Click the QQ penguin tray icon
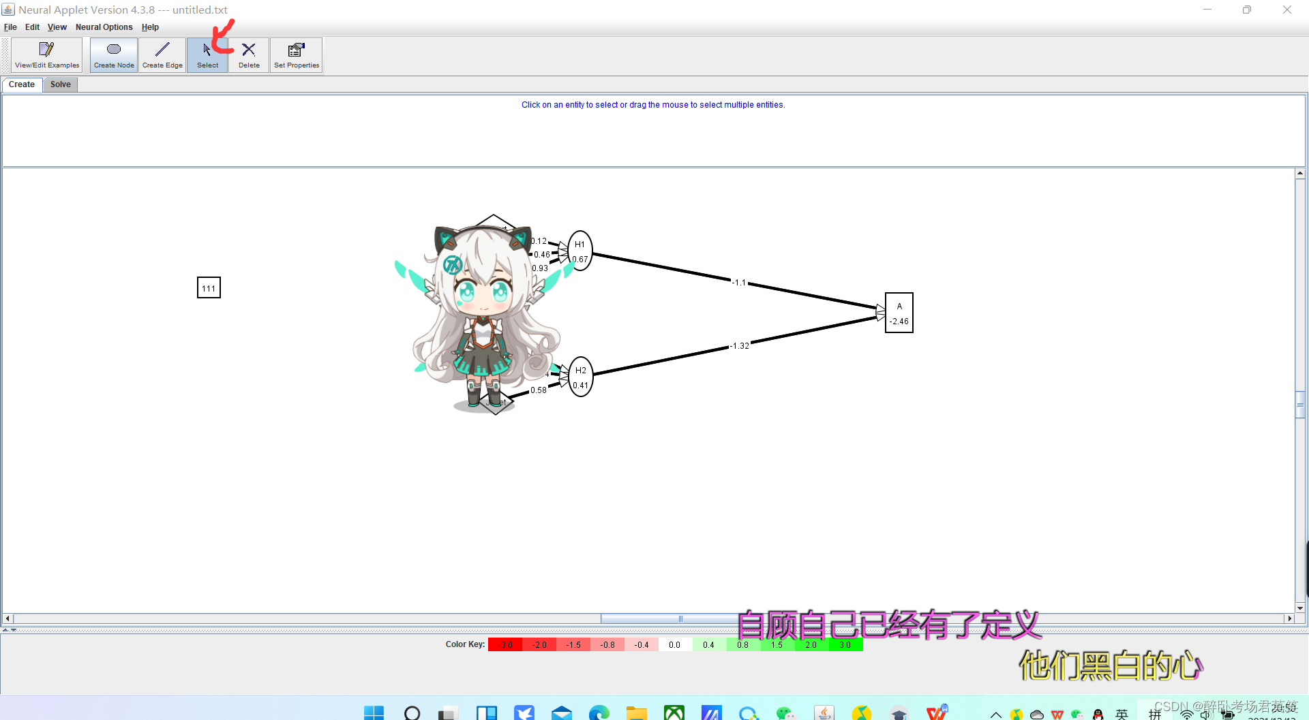 point(1098,715)
